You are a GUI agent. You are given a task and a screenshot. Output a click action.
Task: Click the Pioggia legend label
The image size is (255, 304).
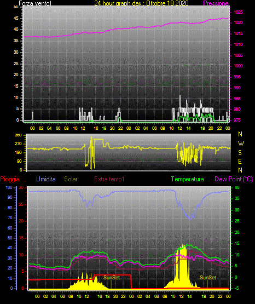point(10,179)
